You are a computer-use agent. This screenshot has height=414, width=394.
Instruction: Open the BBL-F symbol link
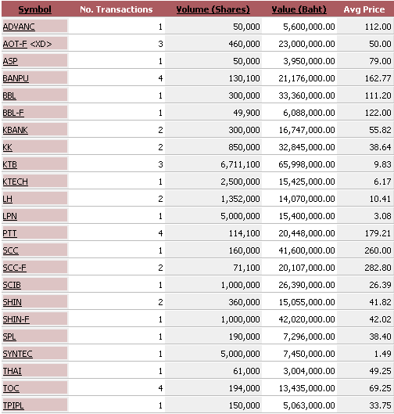point(13,113)
